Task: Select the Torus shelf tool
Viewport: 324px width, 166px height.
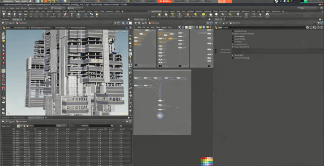Action: pos(20,15)
